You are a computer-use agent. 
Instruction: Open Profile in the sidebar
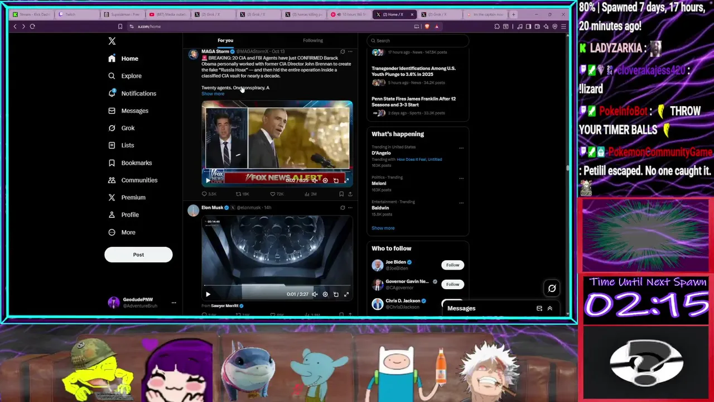[x=123, y=214]
